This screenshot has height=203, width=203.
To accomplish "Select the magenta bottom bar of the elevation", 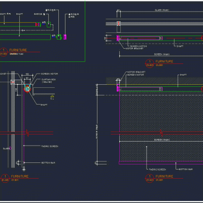I will (x=161, y=163).
